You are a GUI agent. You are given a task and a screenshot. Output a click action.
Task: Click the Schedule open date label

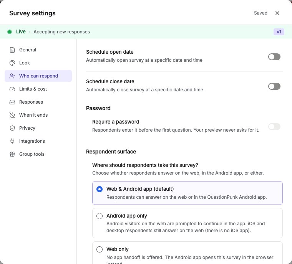109,52
